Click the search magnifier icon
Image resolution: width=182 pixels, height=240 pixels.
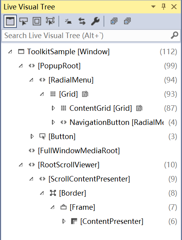(174, 35)
